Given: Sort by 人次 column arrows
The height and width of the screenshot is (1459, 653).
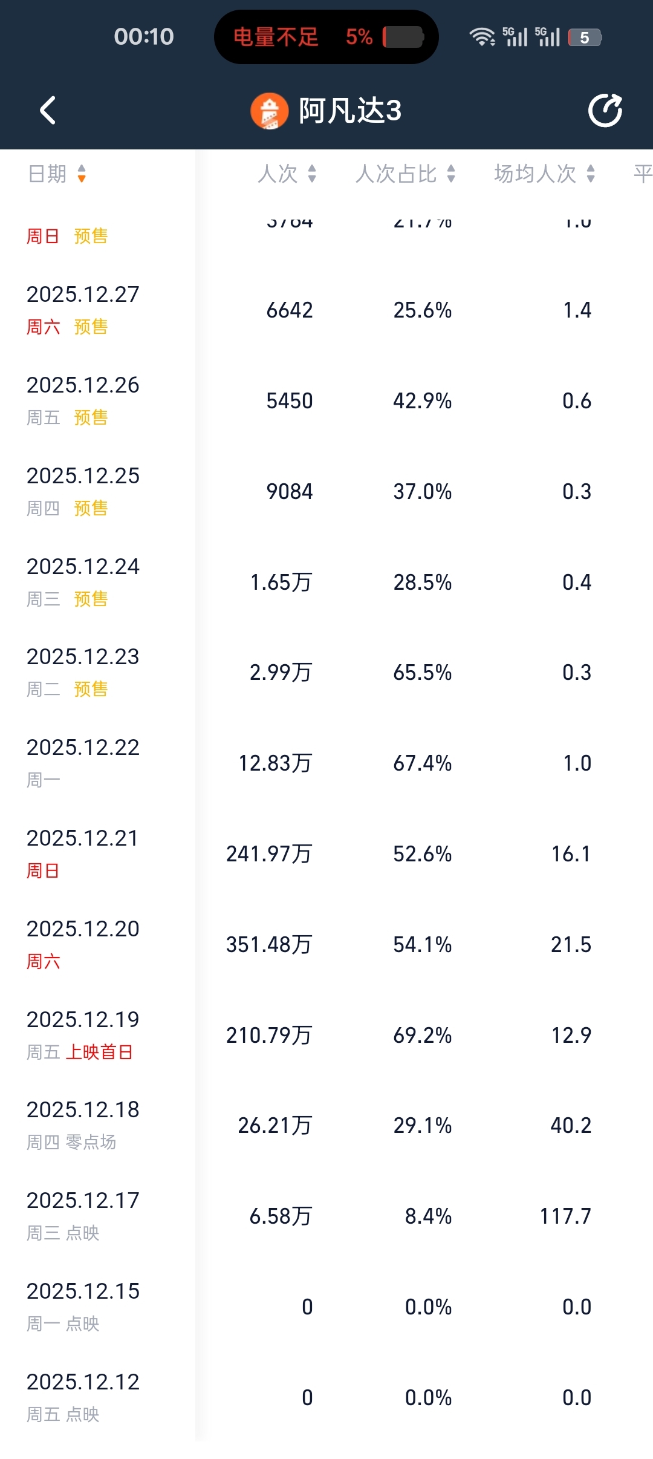Looking at the screenshot, I should point(312,174).
